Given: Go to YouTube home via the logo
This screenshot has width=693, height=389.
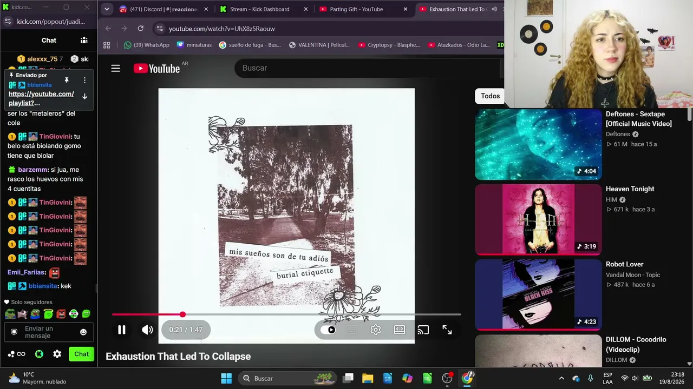Looking at the screenshot, I should (x=157, y=68).
